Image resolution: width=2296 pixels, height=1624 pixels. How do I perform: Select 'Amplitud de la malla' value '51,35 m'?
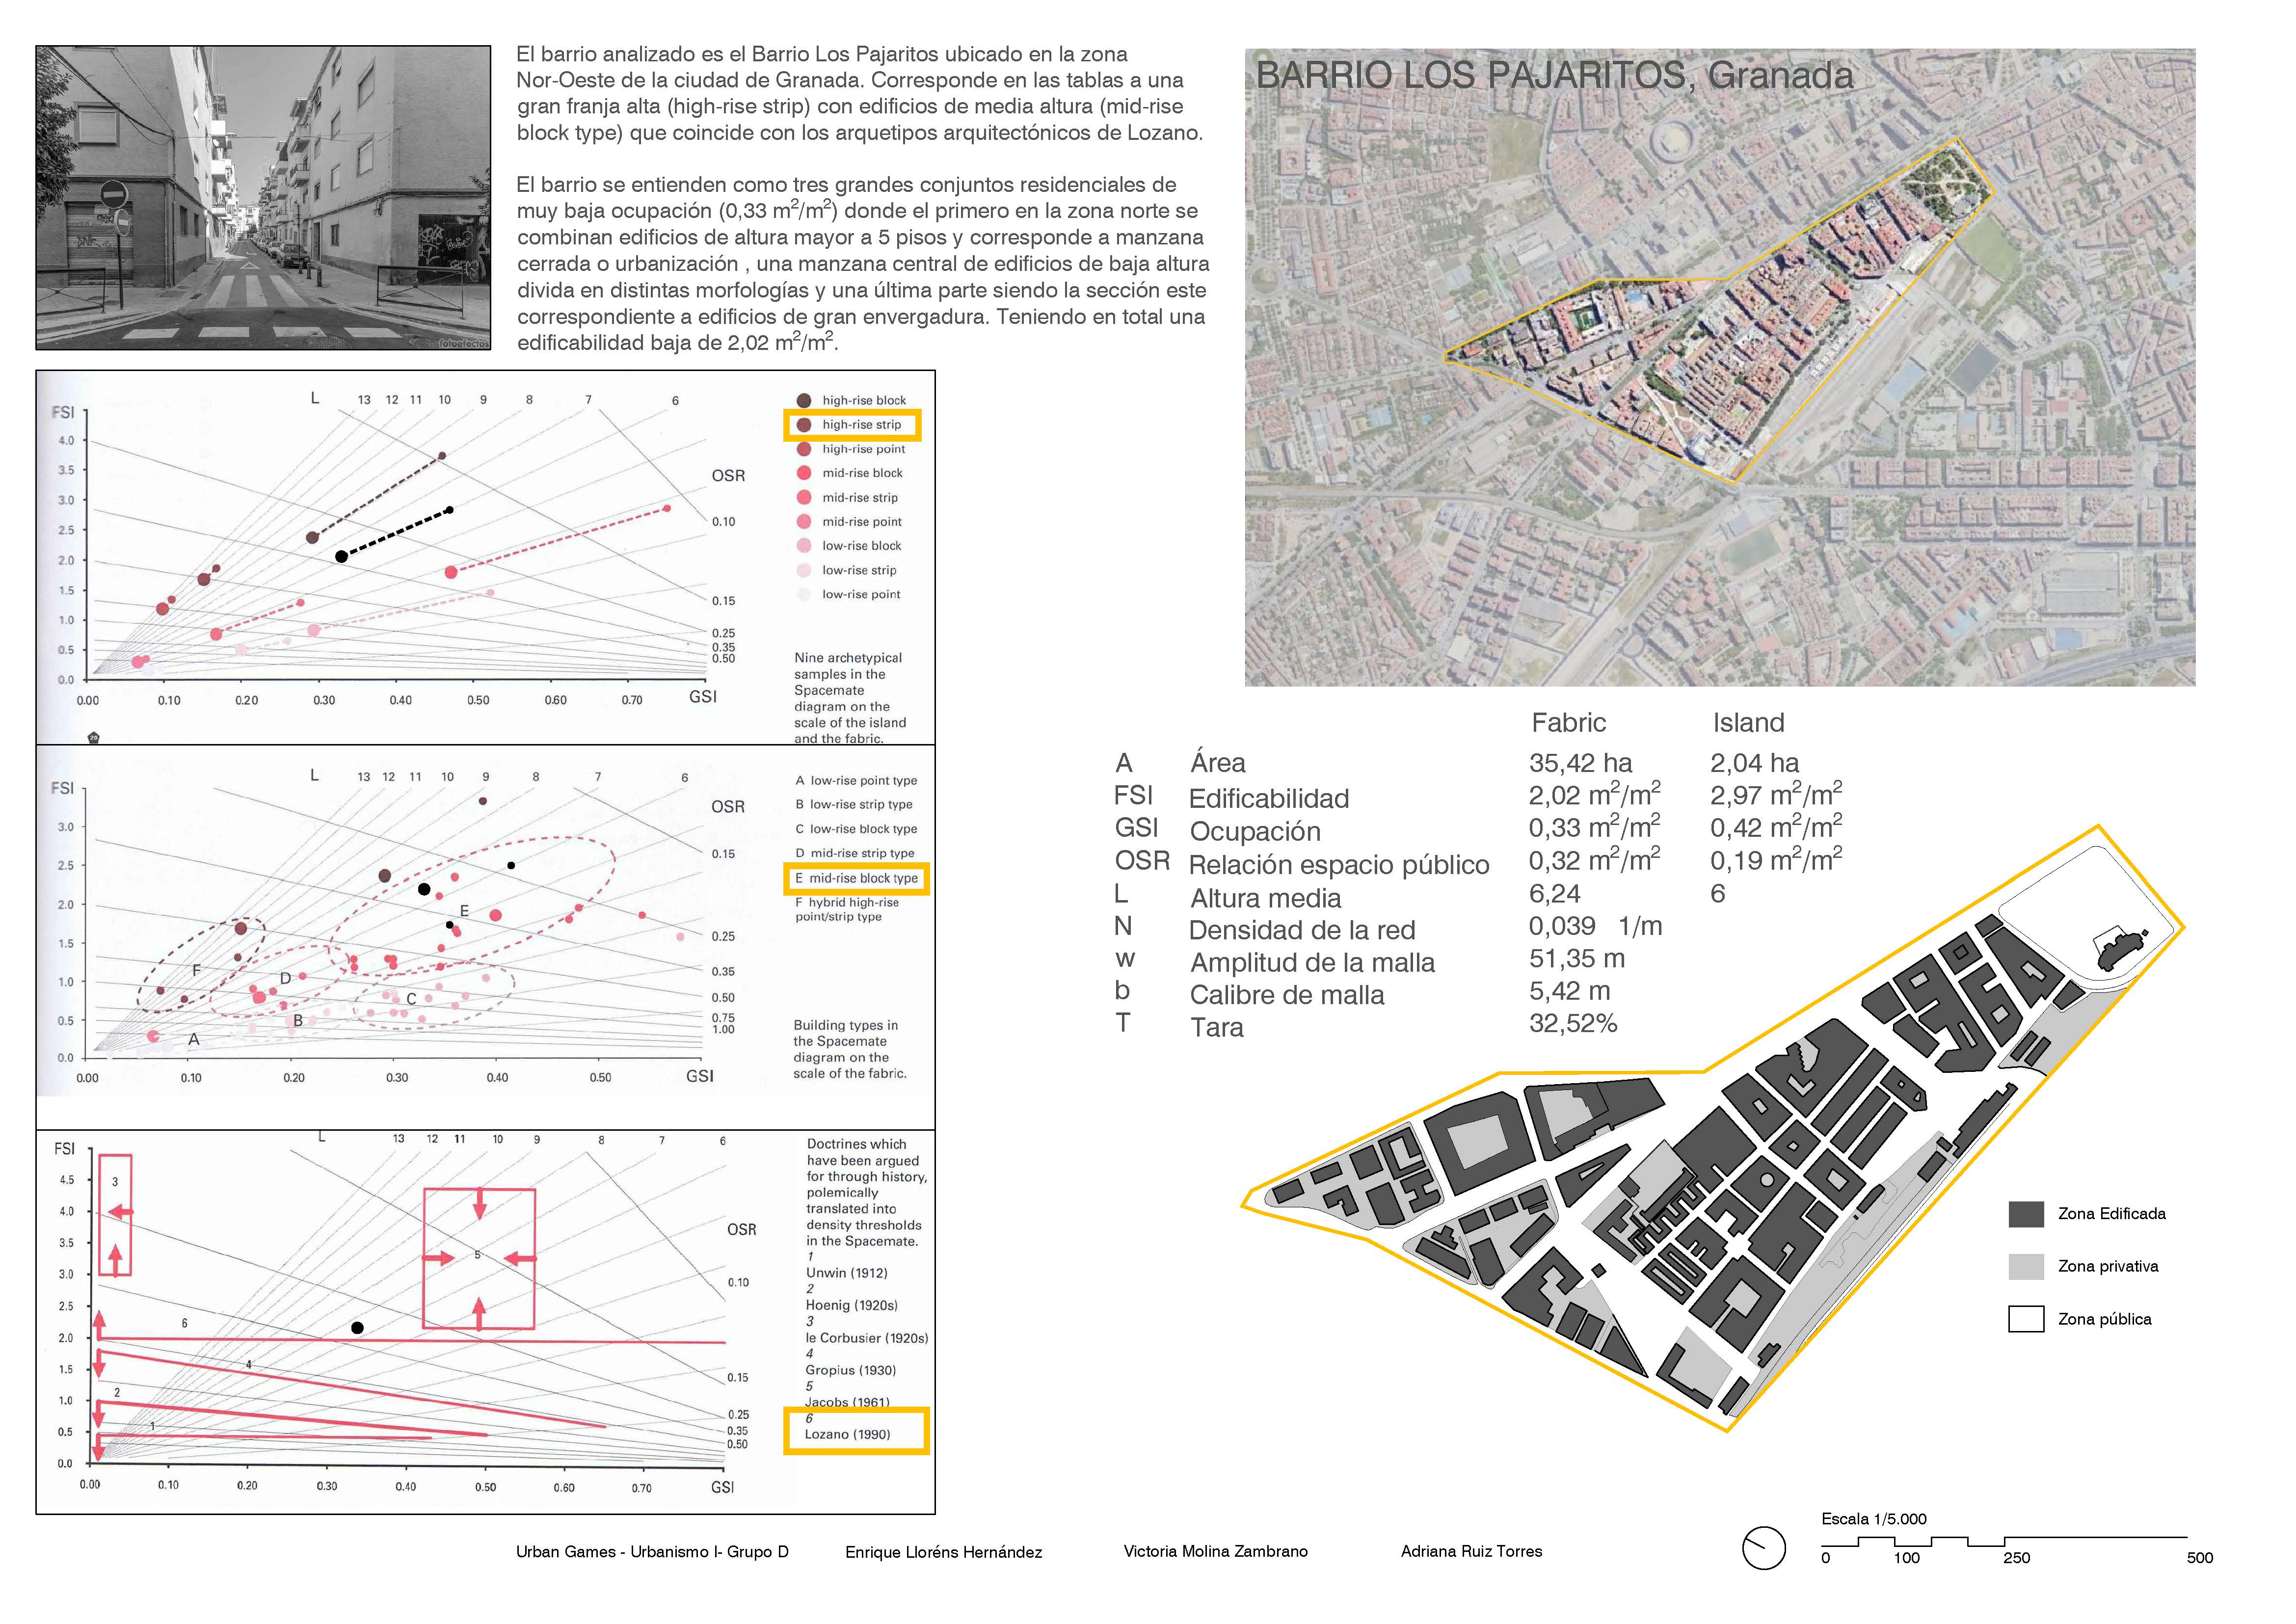1577,958
